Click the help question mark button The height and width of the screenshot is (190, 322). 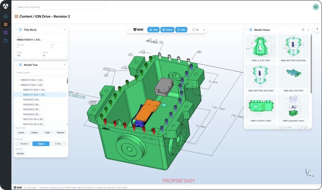coord(317,29)
